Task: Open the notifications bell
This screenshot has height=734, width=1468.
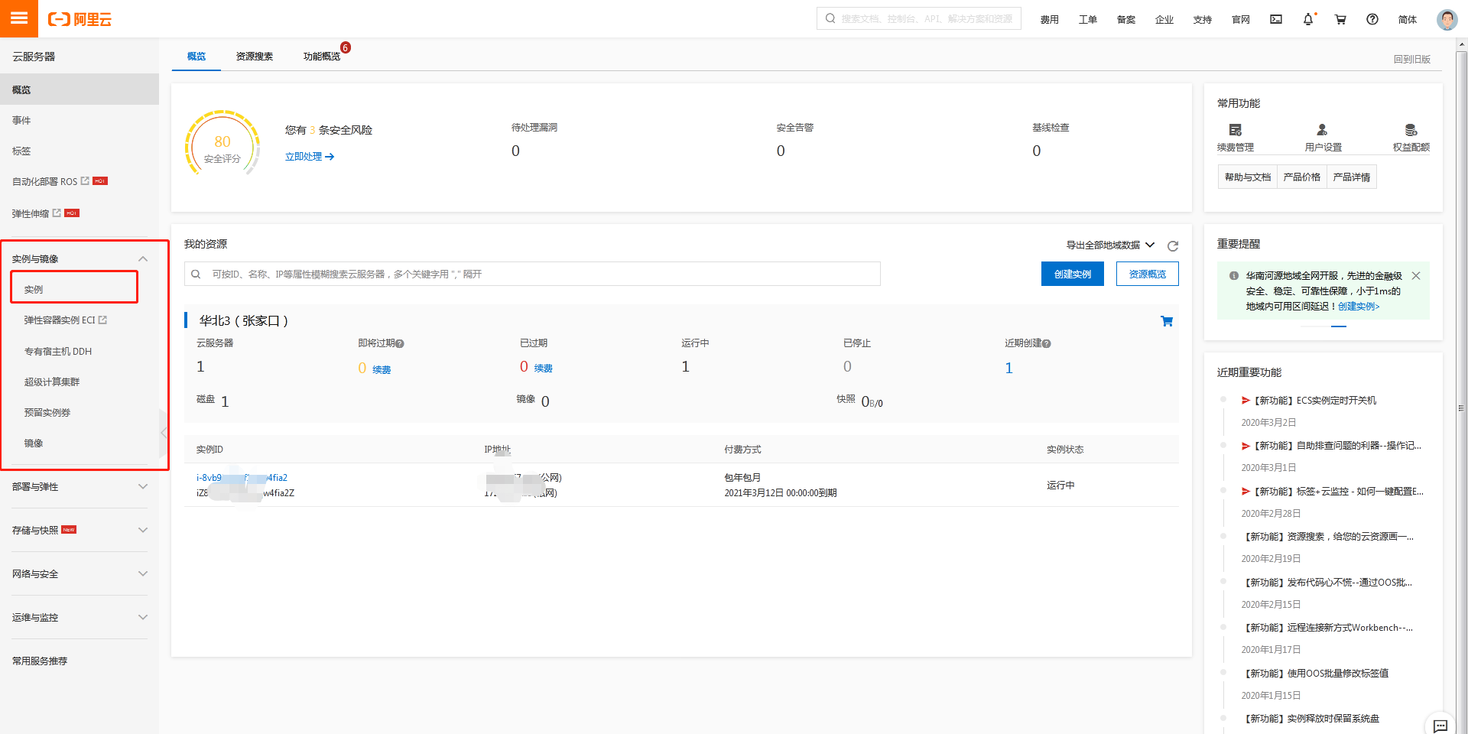Action: (1308, 19)
